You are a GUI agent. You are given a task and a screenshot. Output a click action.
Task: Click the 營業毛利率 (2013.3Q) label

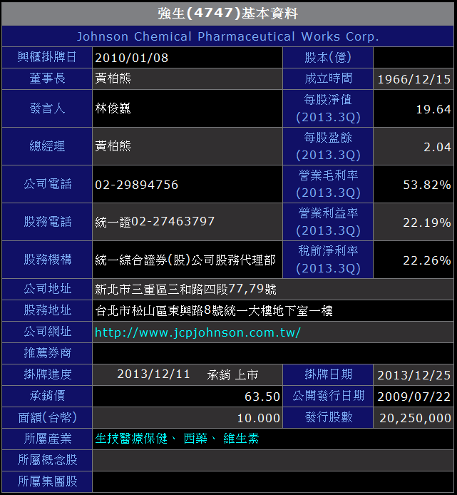[328, 184]
